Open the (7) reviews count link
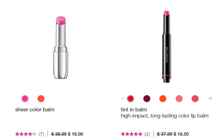Viewport: 217px width, 137px height. 41,134
